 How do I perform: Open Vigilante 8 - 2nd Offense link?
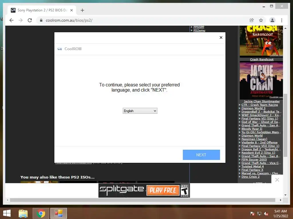(259, 143)
